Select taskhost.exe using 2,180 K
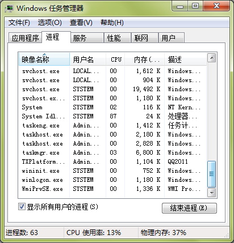Screen dimensions: 234x243 112,134
